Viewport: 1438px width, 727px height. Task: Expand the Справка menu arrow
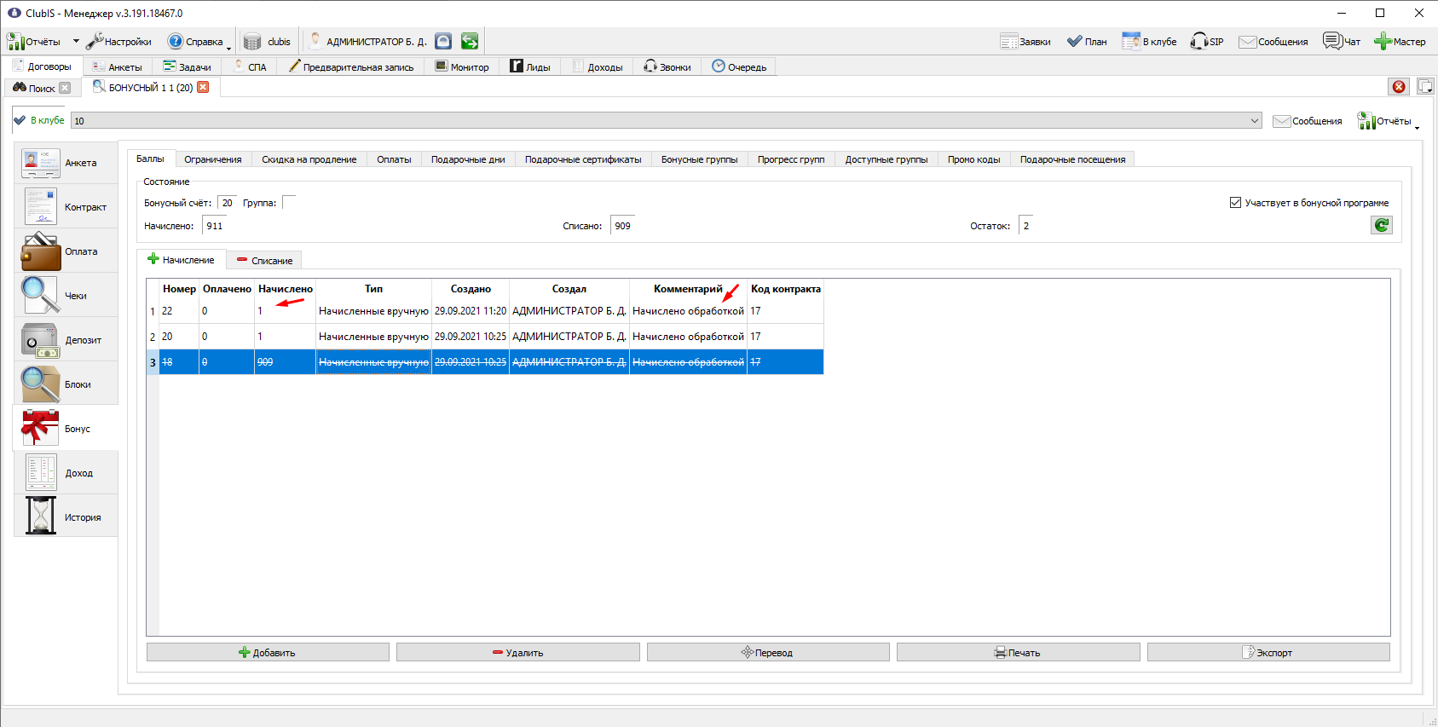[228, 48]
